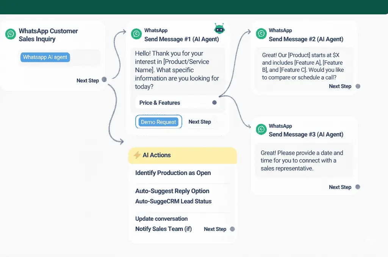Click Next Step dot in AI Actions card
The height and width of the screenshot is (257, 388).
click(232, 229)
